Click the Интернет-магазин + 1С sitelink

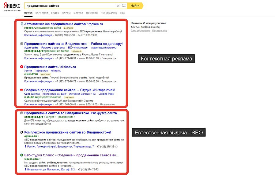point(82,94)
